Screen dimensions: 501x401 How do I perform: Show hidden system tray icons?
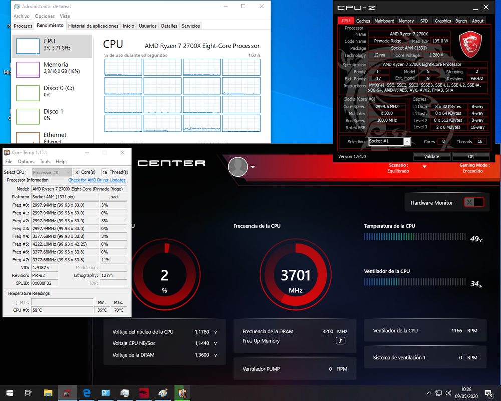click(x=429, y=393)
